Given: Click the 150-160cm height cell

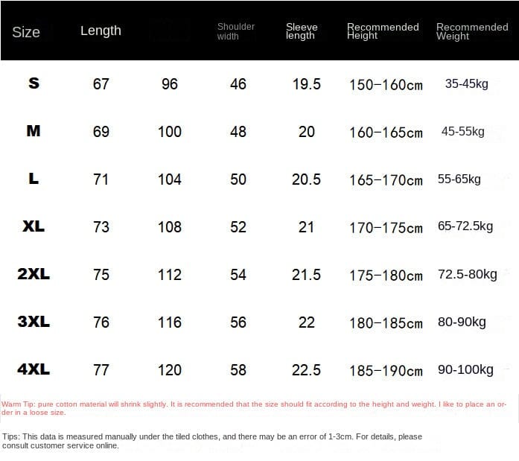Looking at the screenshot, I should coord(386,85).
